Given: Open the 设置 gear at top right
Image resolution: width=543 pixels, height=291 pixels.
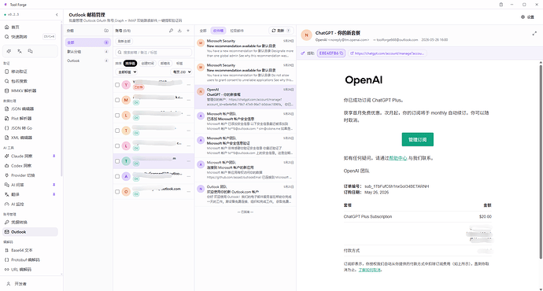Looking at the screenshot, I should (x=527, y=17).
